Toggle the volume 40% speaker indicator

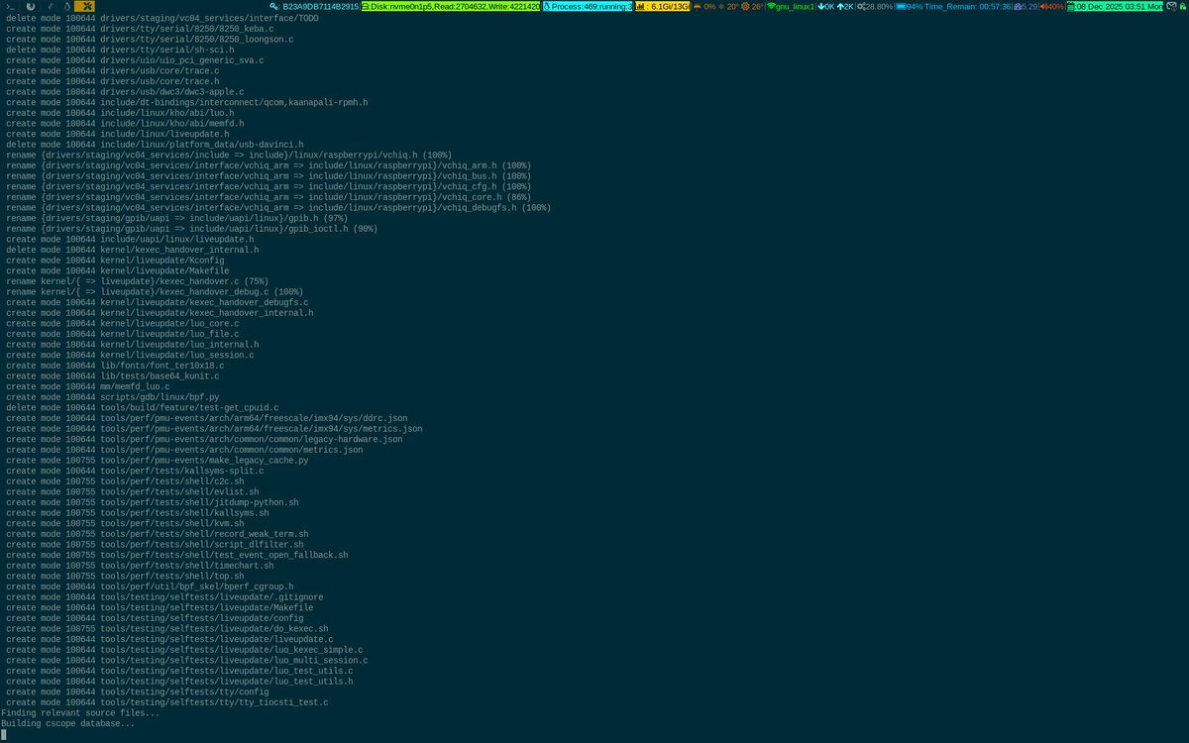pyautogui.click(x=1052, y=6)
